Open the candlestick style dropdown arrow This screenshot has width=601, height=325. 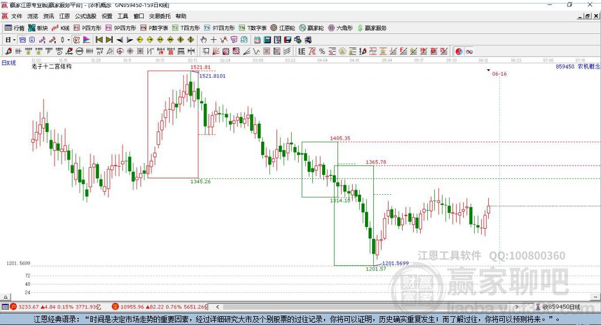click(x=69, y=40)
